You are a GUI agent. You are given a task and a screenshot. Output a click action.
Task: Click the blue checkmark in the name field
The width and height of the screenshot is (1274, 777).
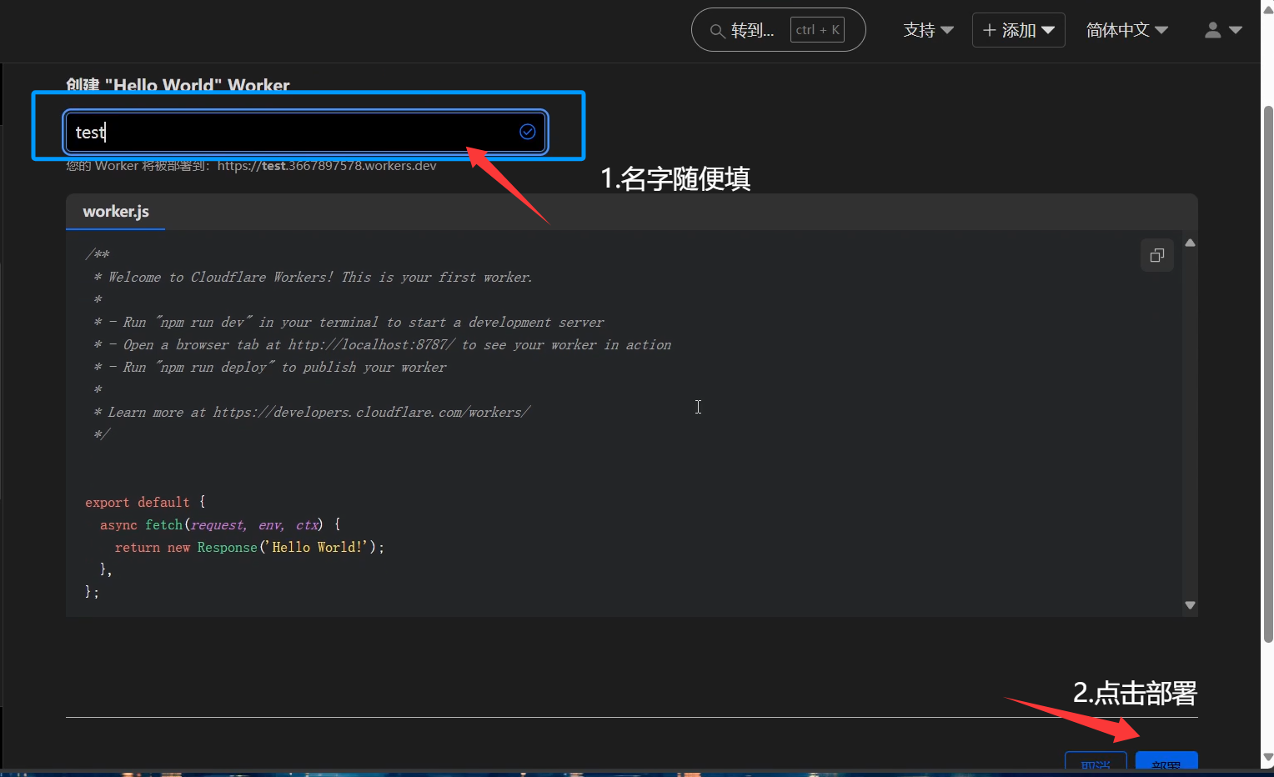(x=527, y=132)
